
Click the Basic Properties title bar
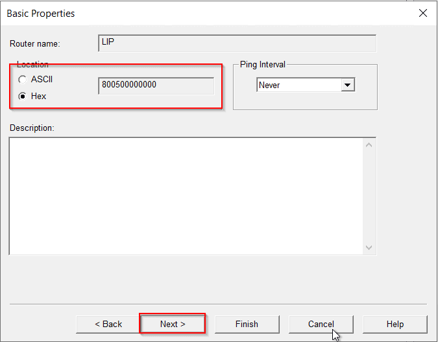click(195, 13)
